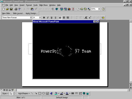
Task: Expand the AutoShapes dropdown
Action: point(24,93)
